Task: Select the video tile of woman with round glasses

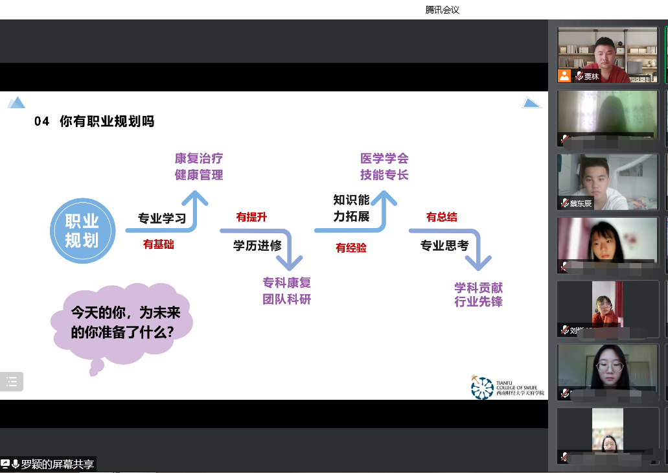Action: click(x=607, y=369)
